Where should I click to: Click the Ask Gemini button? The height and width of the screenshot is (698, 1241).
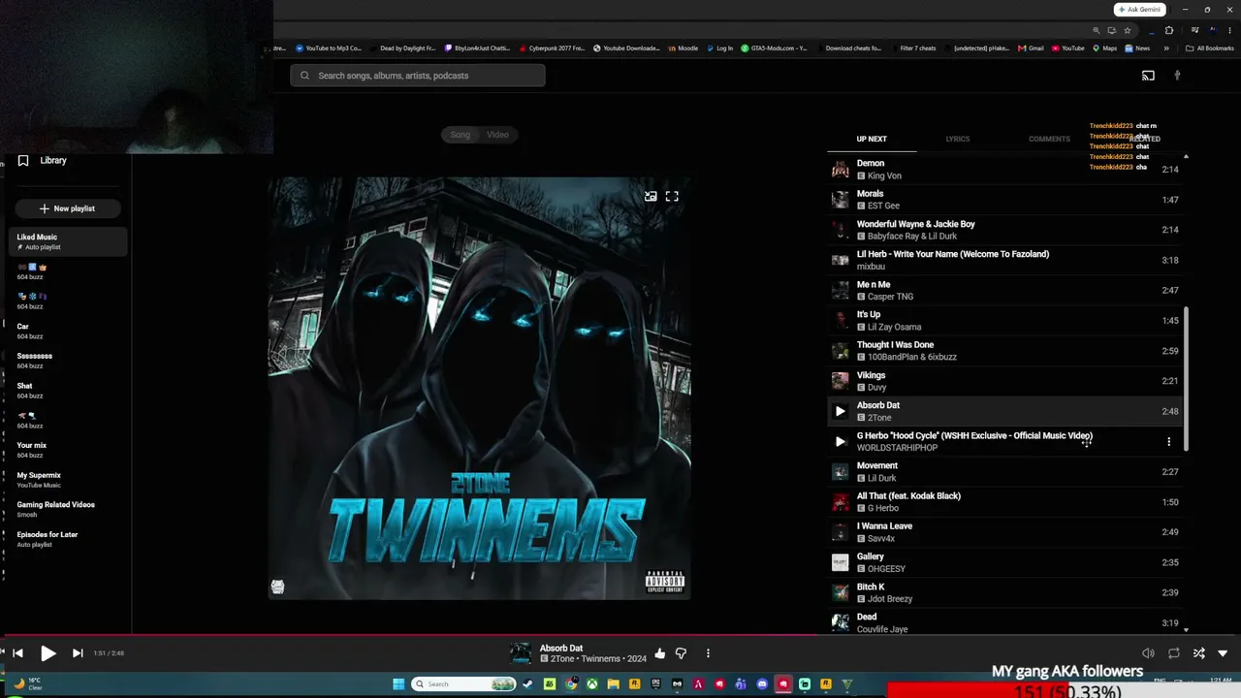[1139, 10]
